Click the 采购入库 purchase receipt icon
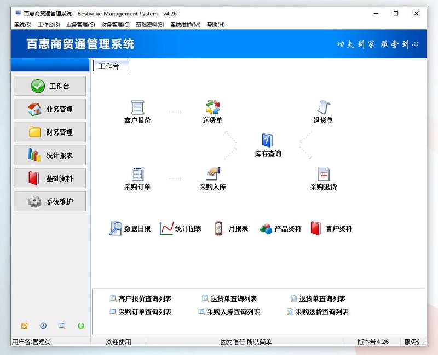The width and height of the screenshot is (438, 355). [212, 174]
